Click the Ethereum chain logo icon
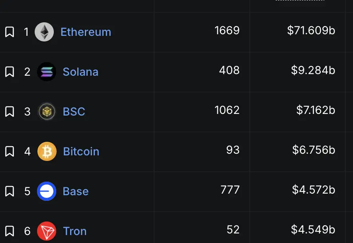This screenshot has height=243, width=353. coord(44,32)
